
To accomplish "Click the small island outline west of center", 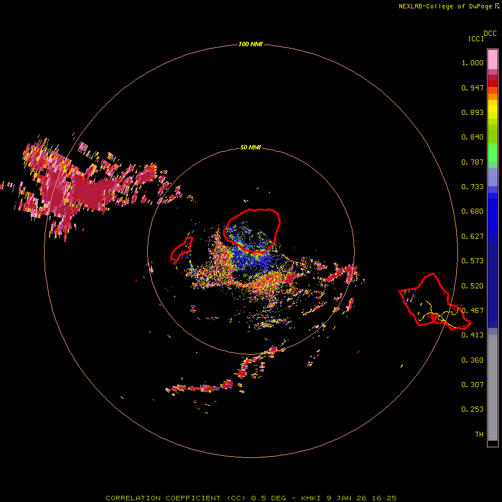I will [181, 249].
